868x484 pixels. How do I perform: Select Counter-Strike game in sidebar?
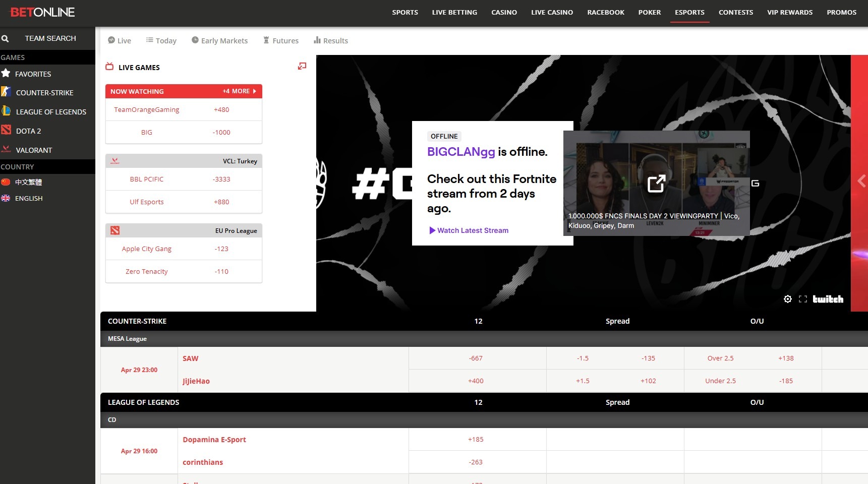(44, 93)
